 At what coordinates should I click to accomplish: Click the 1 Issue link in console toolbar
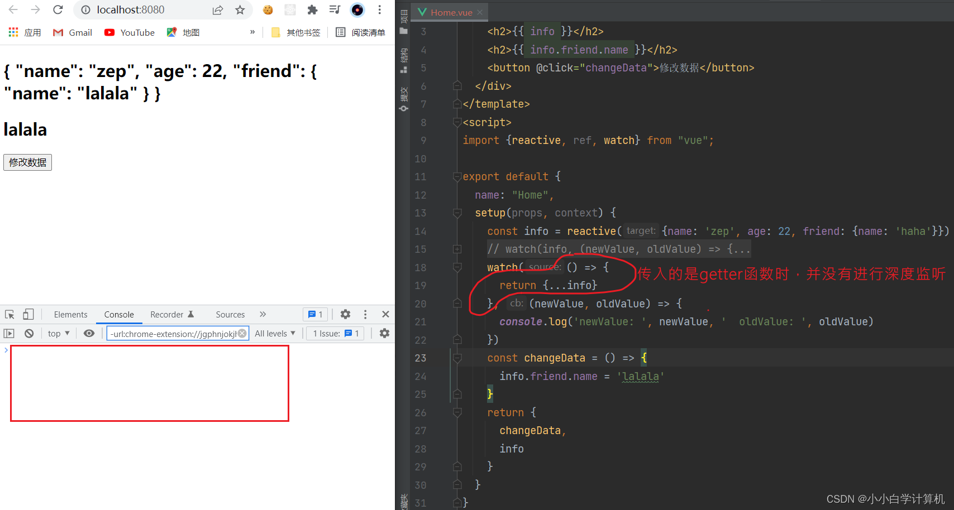point(336,333)
